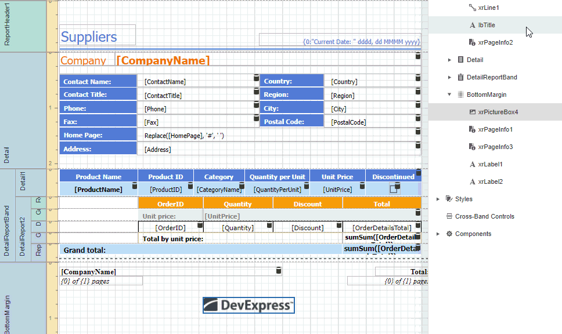Select lbTitle in the Report Explorer

[487, 25]
